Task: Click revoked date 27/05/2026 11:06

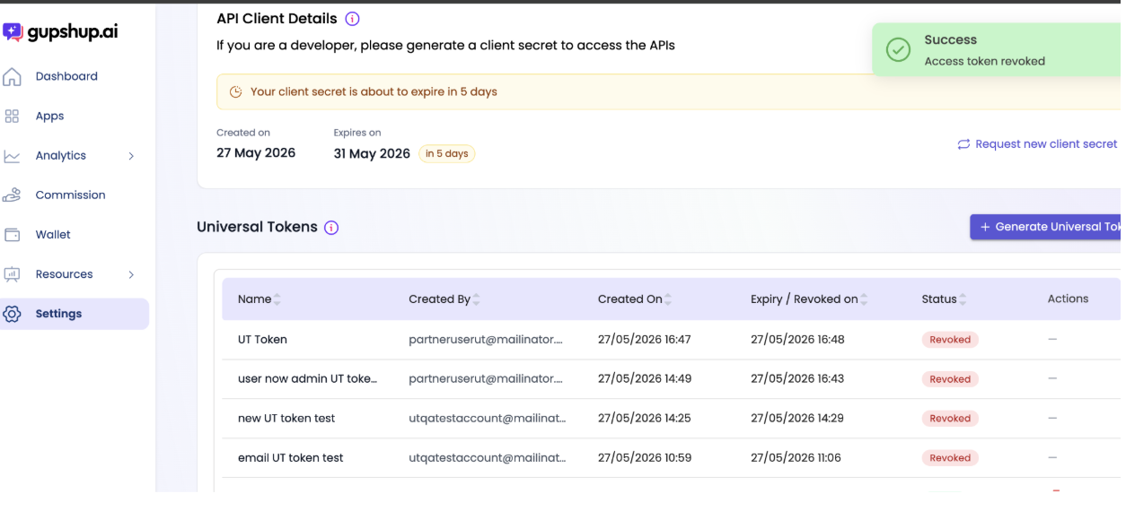Action: [796, 457]
